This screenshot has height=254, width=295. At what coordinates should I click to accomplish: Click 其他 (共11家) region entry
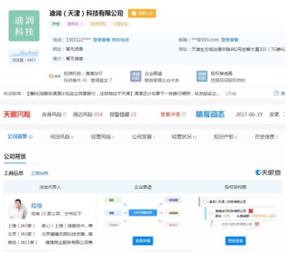(22, 242)
